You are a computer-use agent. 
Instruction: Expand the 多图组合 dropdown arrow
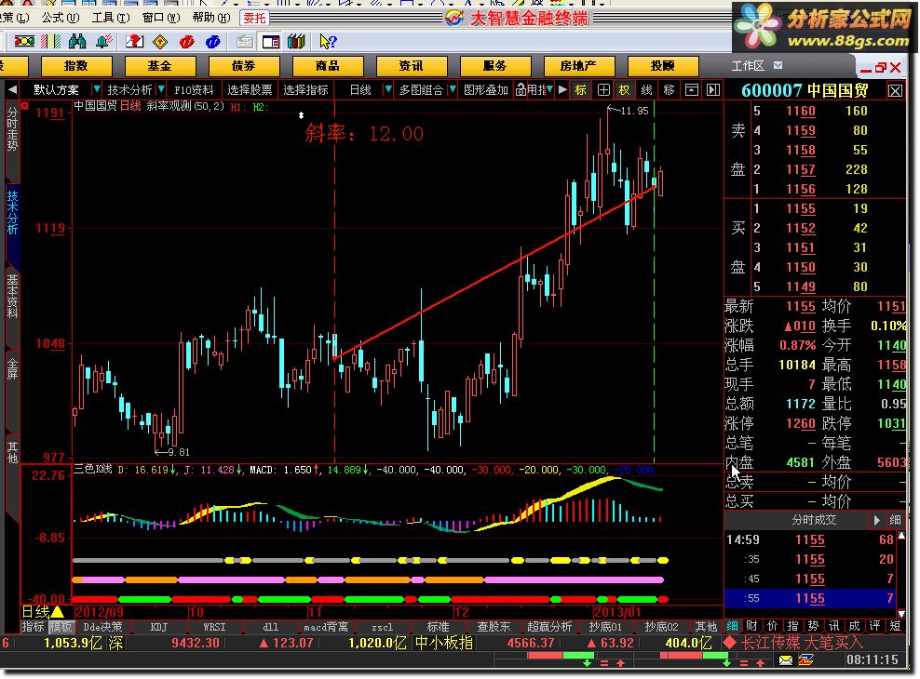tap(452, 89)
